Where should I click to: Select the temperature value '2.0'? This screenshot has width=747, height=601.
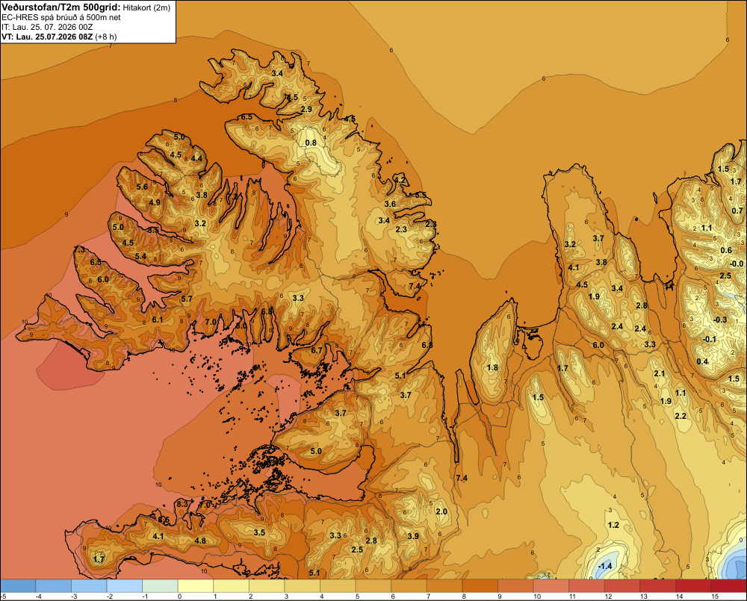(441, 511)
